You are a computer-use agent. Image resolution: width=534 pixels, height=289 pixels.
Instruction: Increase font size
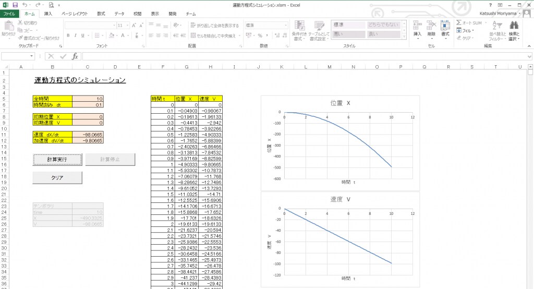point(134,25)
